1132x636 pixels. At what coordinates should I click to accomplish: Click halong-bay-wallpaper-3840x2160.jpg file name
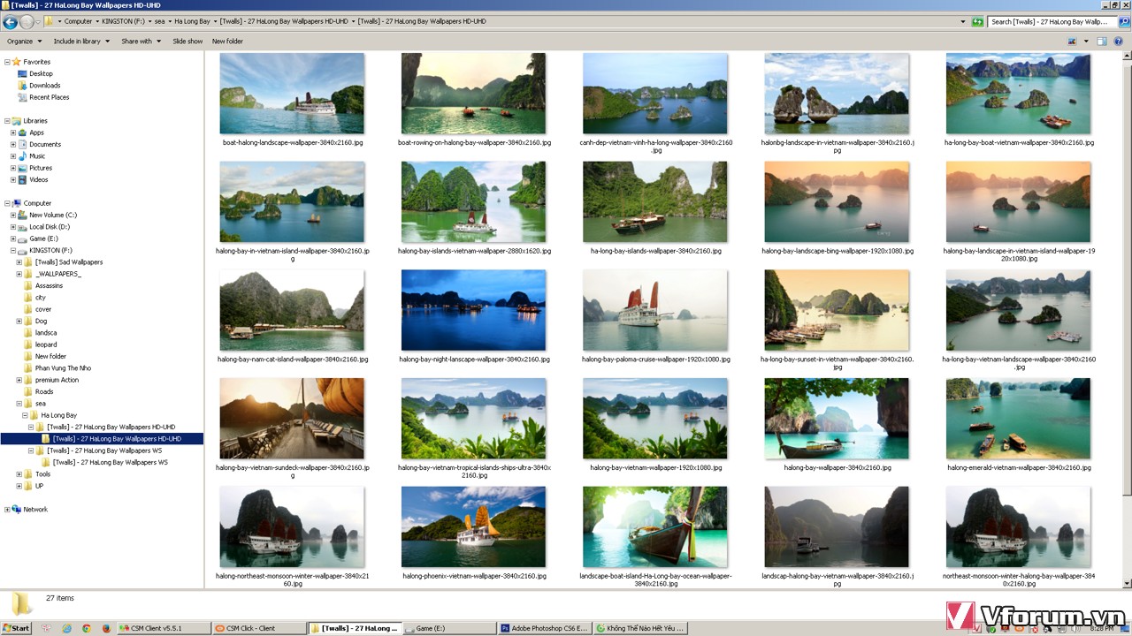(838, 467)
